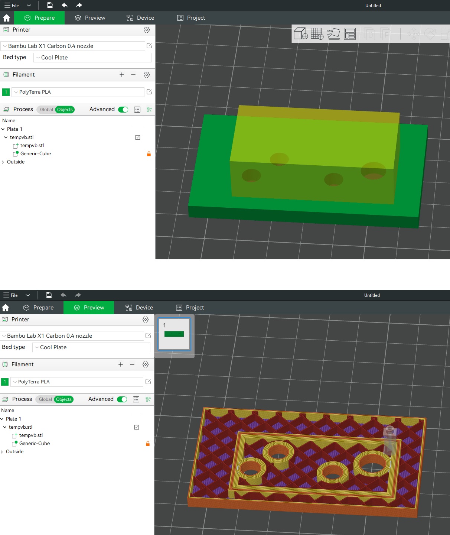The height and width of the screenshot is (535, 450).
Task: Switch to Device tab in the Prepare-view window
Action: pos(140,18)
